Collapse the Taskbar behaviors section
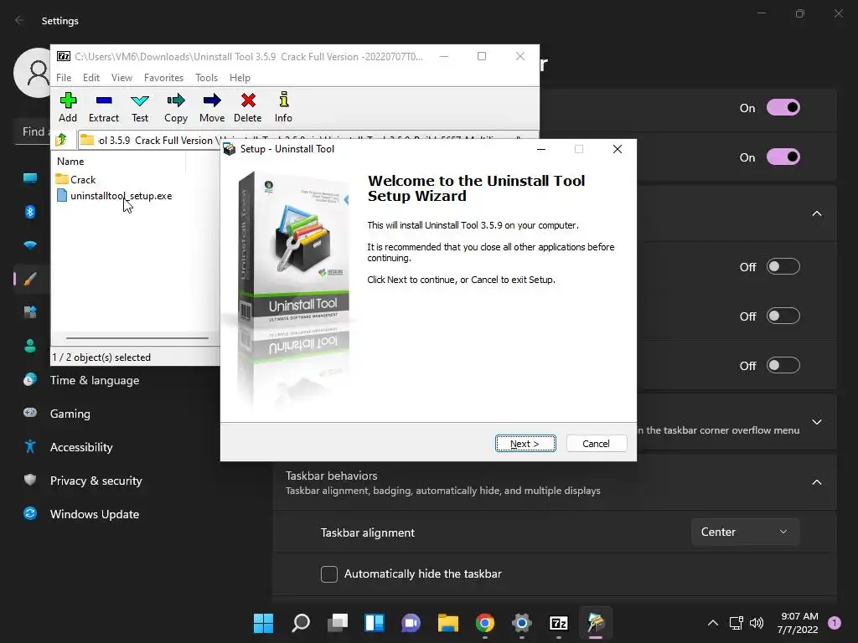 (816, 482)
